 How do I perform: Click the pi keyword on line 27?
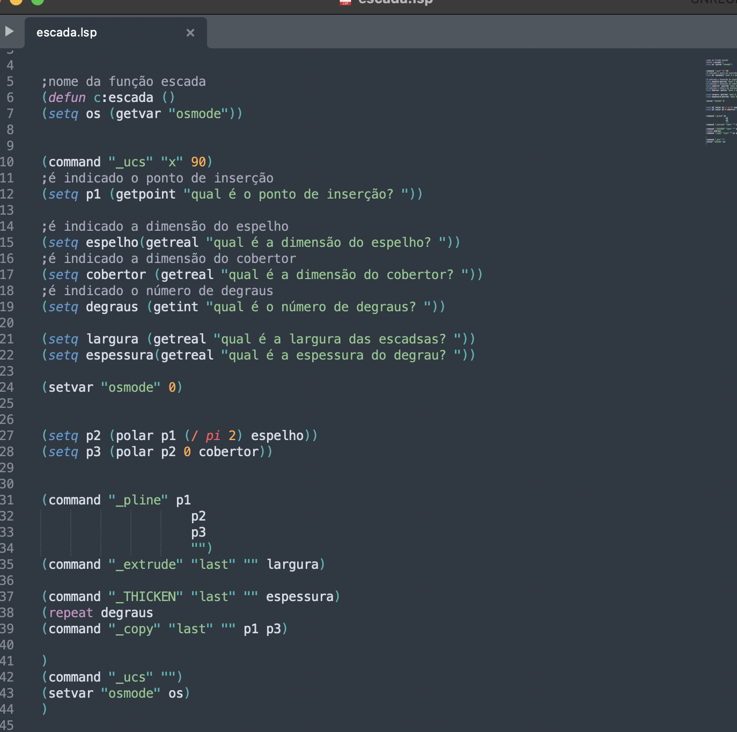click(213, 436)
